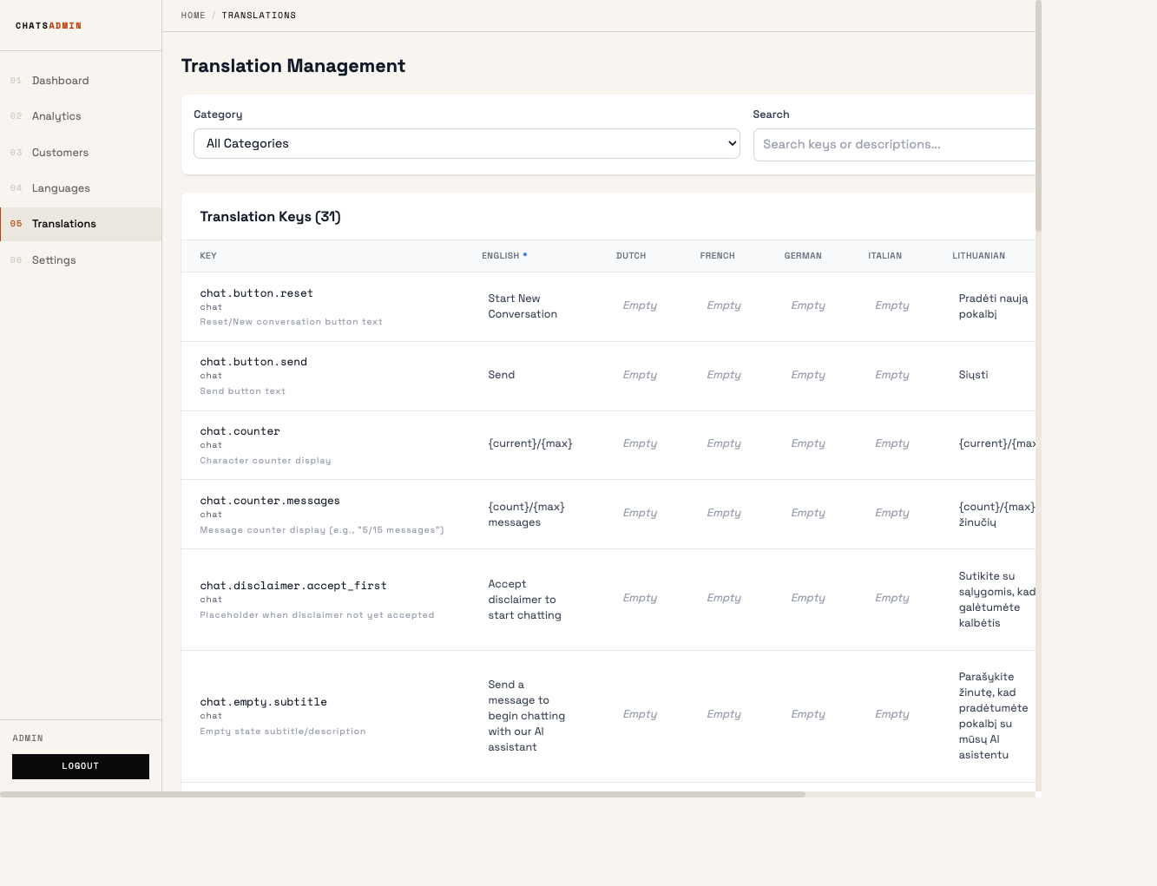
Task: Open the Analytics section
Action: [56, 115]
